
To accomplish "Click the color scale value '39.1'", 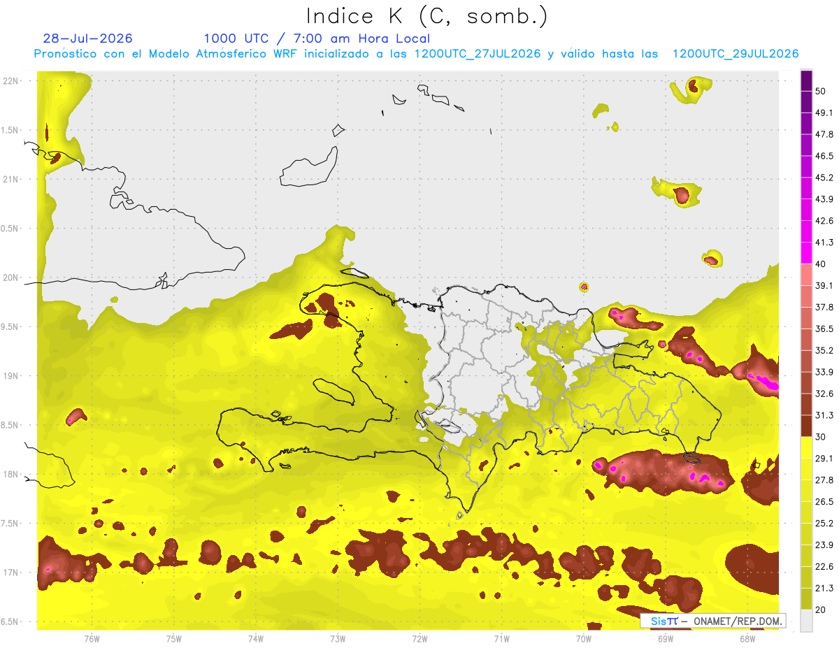I will [824, 285].
